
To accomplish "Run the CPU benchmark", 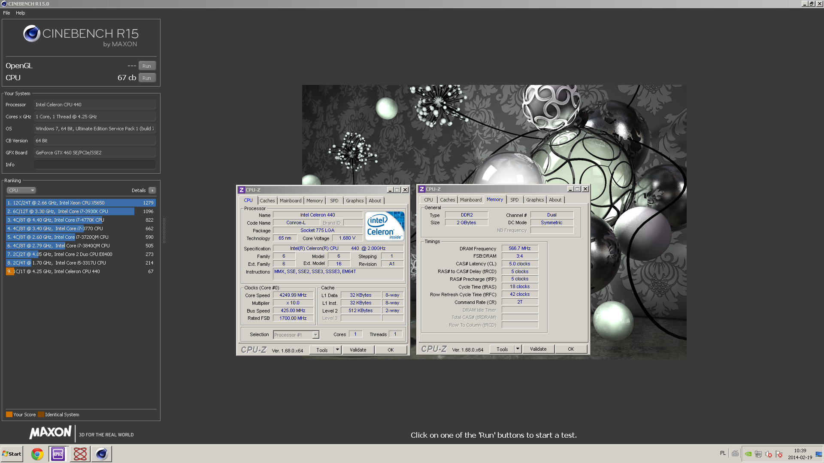I will coord(147,78).
